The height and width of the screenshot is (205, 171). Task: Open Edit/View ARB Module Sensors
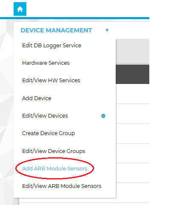(x=62, y=186)
